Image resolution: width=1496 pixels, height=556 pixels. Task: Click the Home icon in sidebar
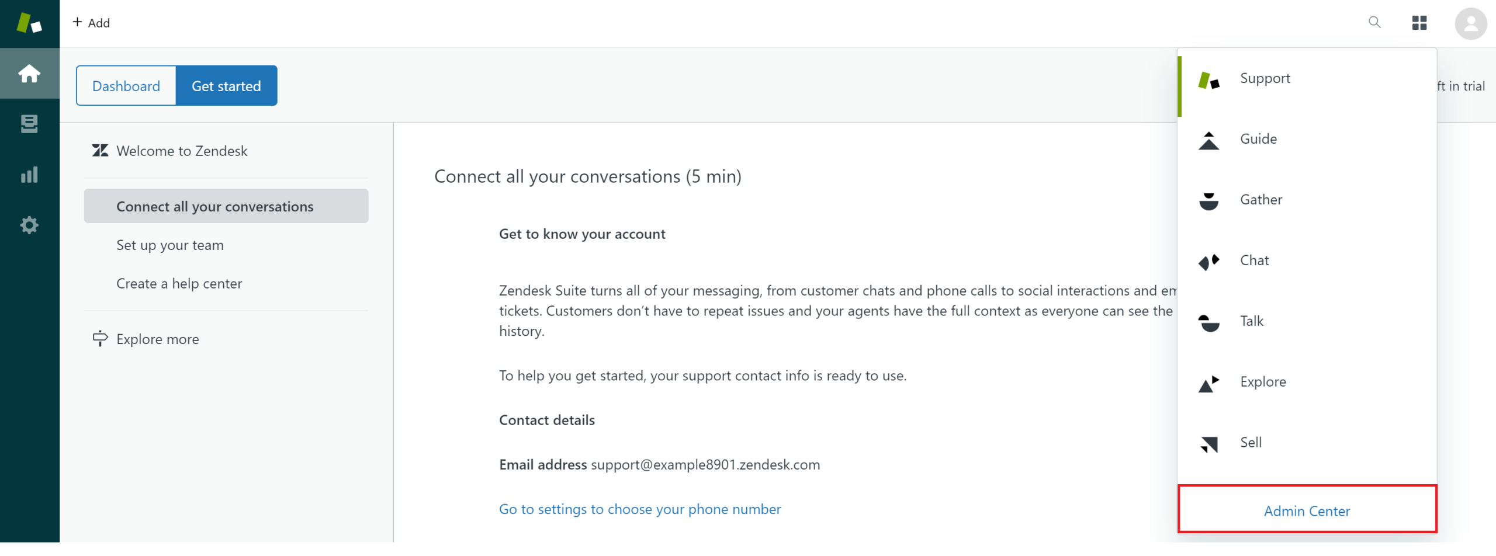coord(29,74)
